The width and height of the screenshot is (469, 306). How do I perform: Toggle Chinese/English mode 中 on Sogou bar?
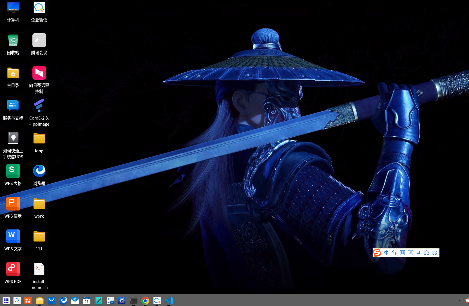pyautogui.click(x=386, y=253)
